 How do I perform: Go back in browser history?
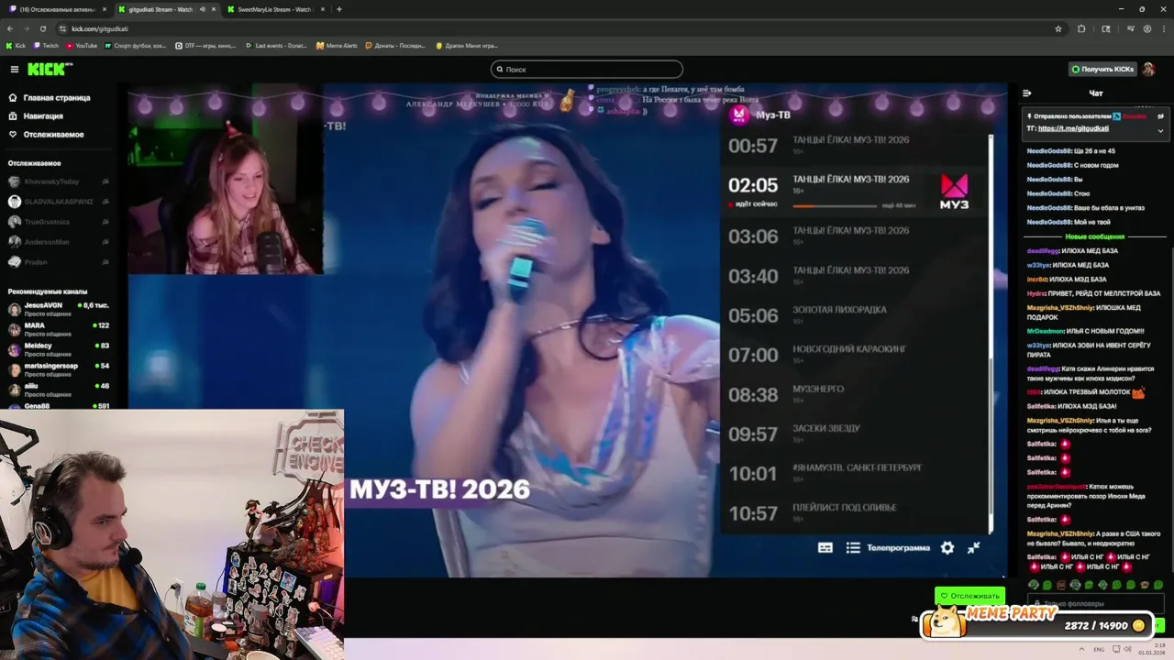[x=10, y=28]
